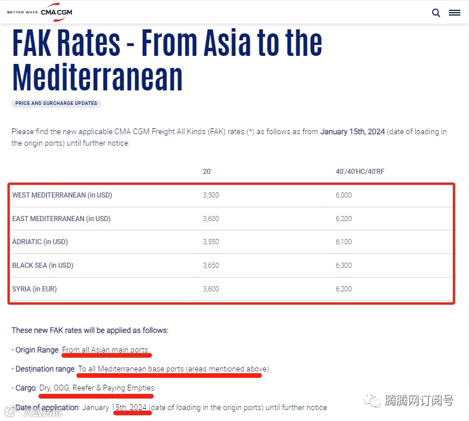Click the Adriatic row label
The image size is (469, 421).
pos(40,242)
